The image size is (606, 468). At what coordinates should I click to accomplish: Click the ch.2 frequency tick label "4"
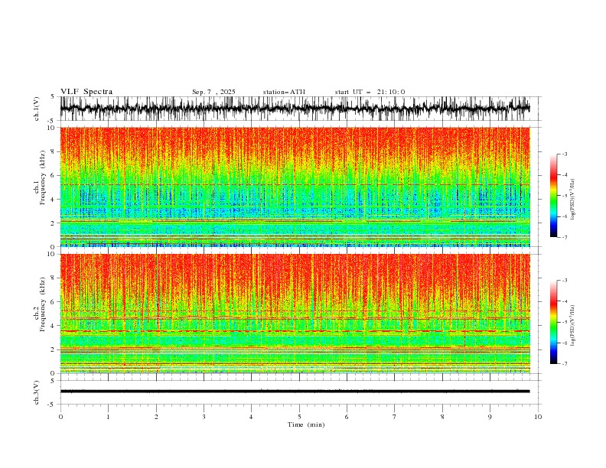click(x=54, y=326)
